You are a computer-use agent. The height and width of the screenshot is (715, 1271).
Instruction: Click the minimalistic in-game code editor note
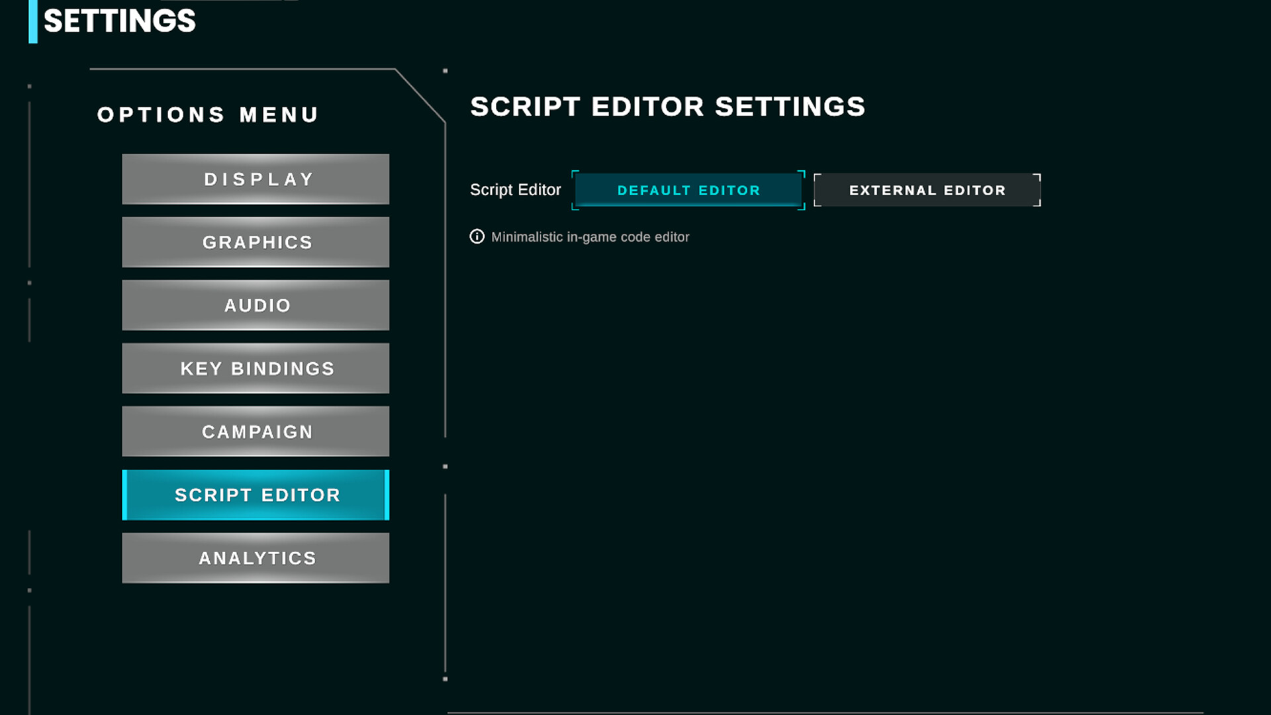[589, 236]
